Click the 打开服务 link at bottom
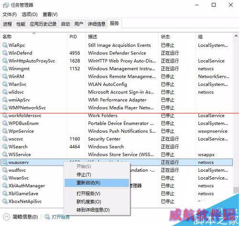 coord(61,217)
